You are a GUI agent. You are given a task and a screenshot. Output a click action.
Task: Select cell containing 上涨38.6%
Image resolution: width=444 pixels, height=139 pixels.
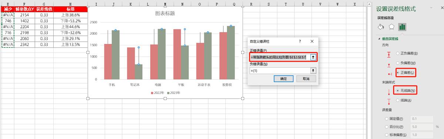click(70, 15)
